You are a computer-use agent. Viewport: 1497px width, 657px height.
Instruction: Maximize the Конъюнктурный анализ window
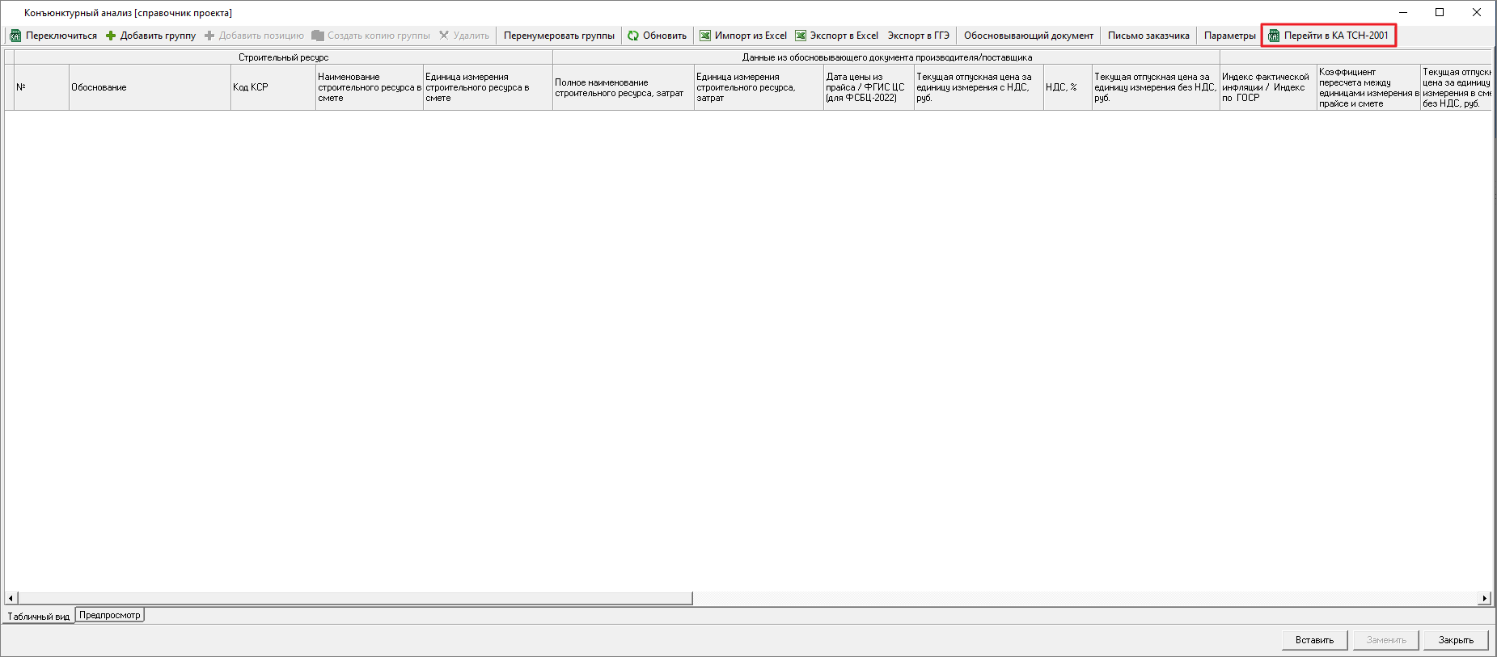click(x=1440, y=12)
